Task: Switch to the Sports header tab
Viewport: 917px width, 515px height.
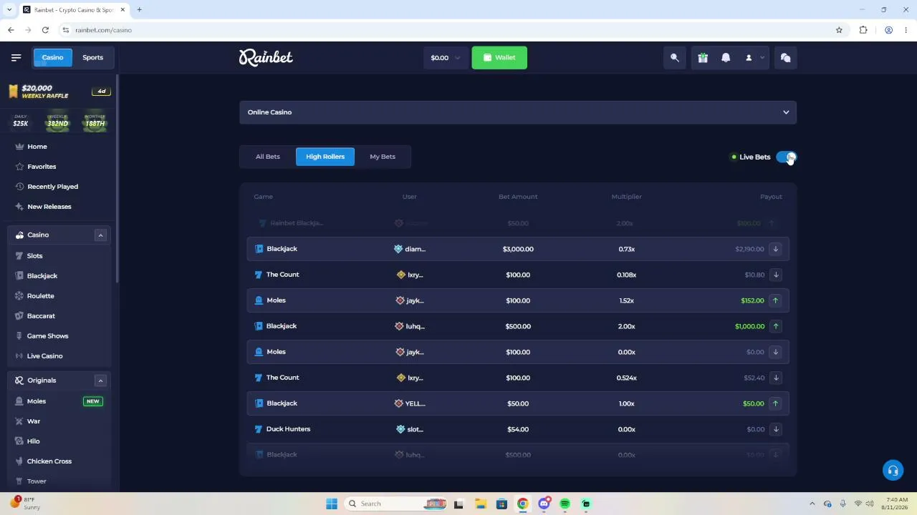Action: click(92, 58)
